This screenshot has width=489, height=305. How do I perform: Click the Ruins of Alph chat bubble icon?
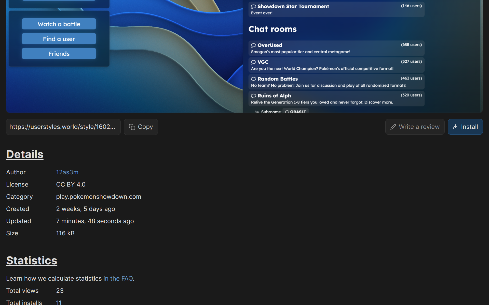tap(253, 96)
